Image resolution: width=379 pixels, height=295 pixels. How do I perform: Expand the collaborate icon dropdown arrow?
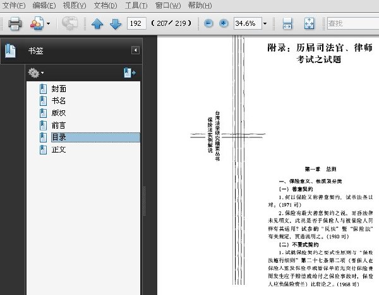coord(48,24)
